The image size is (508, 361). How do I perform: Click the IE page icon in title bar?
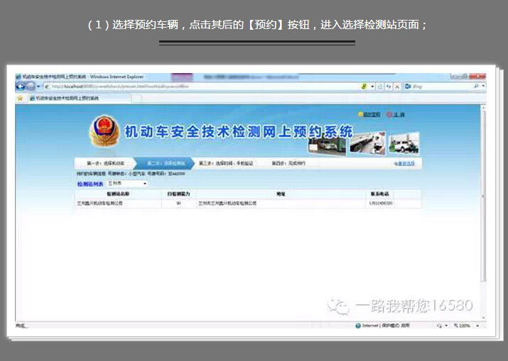pyautogui.click(x=18, y=77)
